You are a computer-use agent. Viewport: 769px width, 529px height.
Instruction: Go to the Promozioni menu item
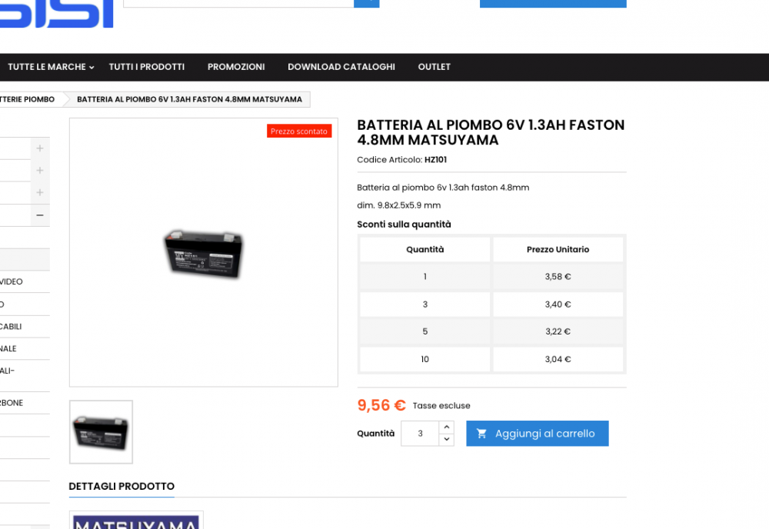tap(236, 67)
